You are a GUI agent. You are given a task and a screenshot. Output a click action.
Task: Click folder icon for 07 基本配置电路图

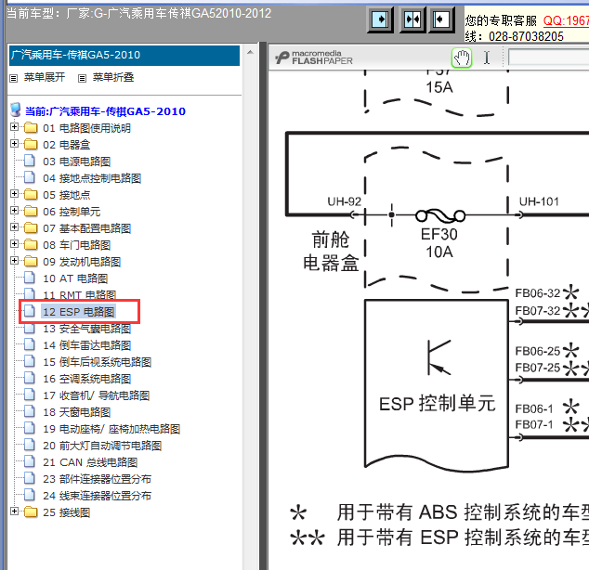click(x=31, y=228)
